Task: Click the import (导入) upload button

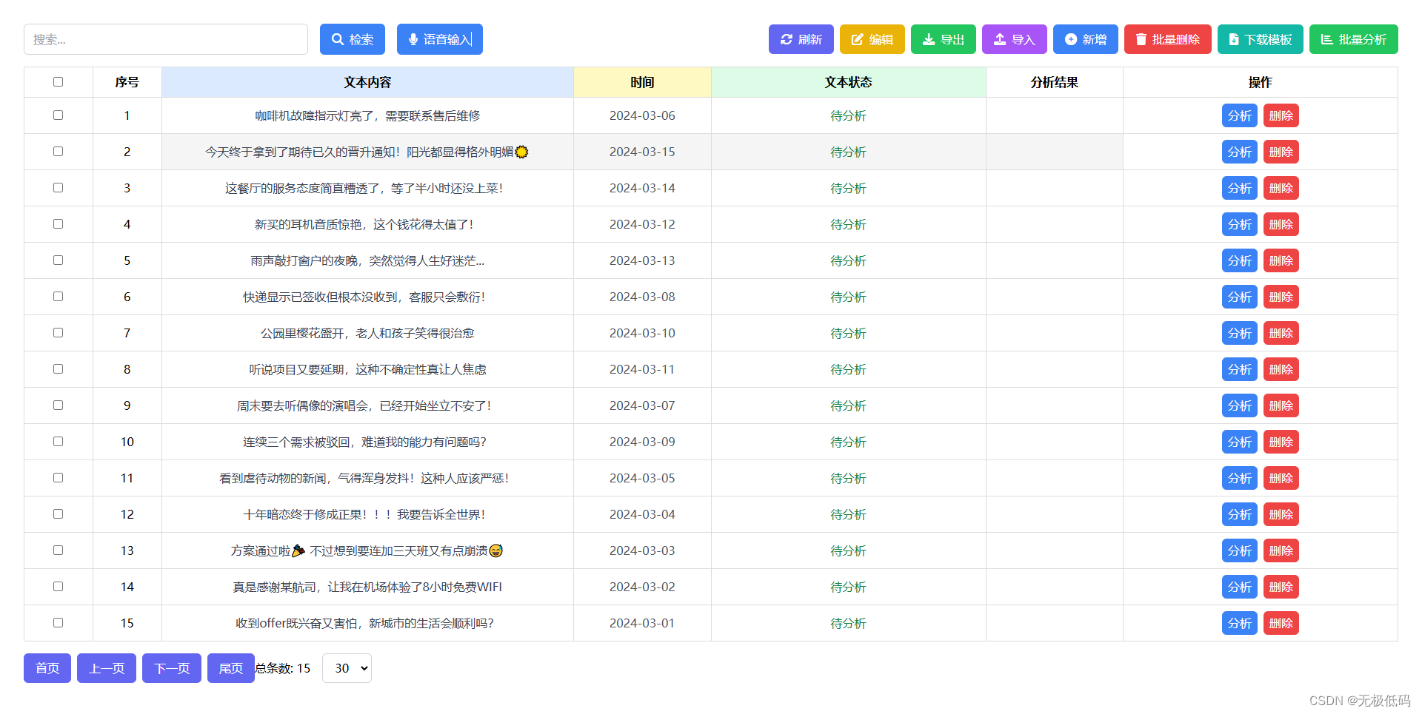Action: point(1014,39)
